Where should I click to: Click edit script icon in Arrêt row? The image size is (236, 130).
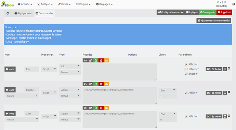pyautogui.click(x=90, y=108)
